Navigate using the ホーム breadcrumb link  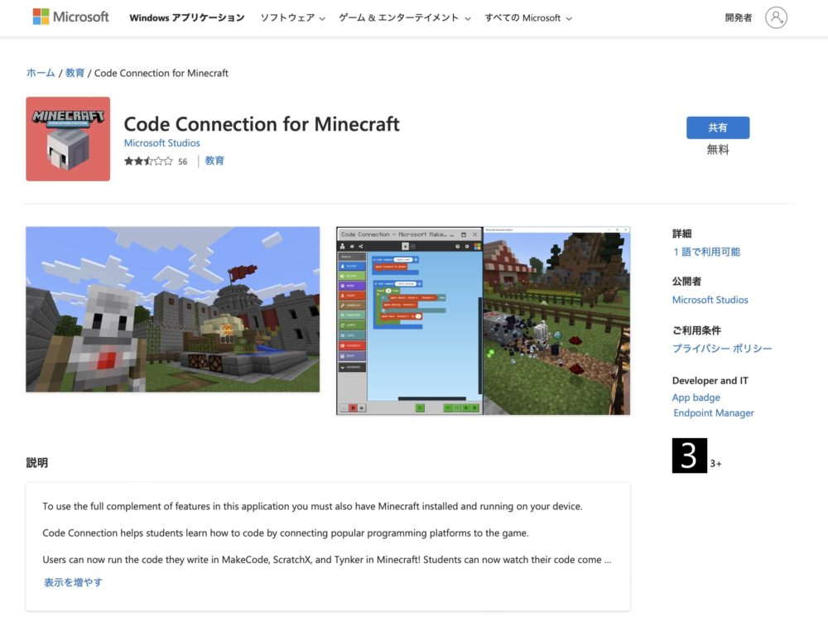pos(40,72)
